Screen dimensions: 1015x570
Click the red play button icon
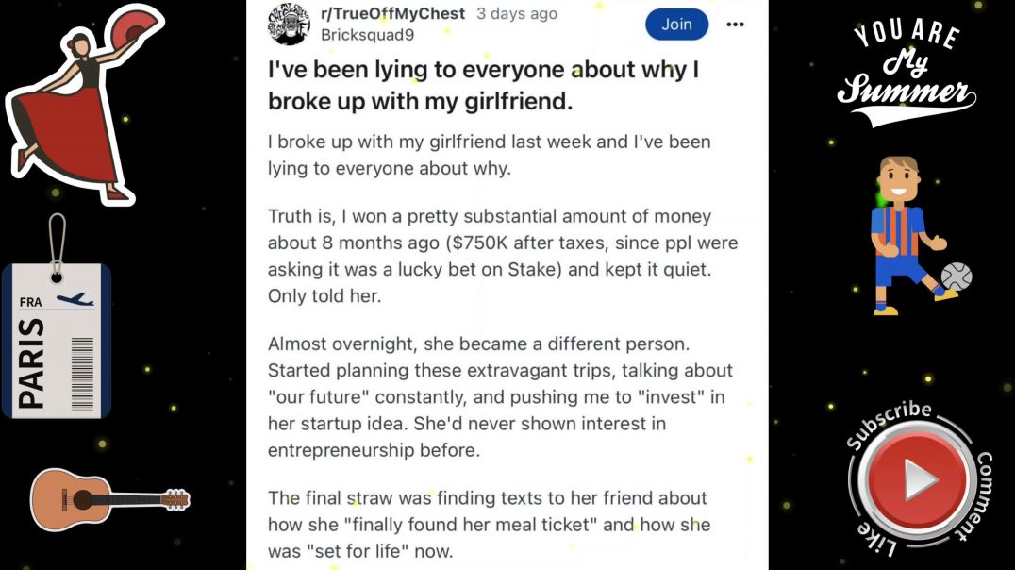tap(919, 480)
